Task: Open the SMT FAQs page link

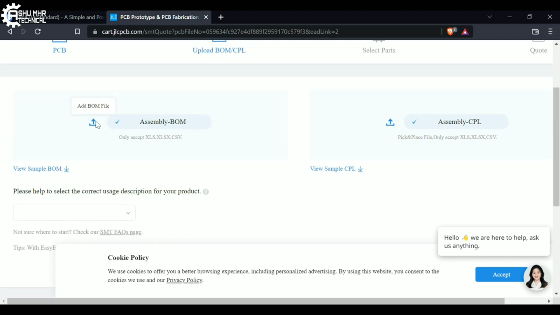Action: 120,232
